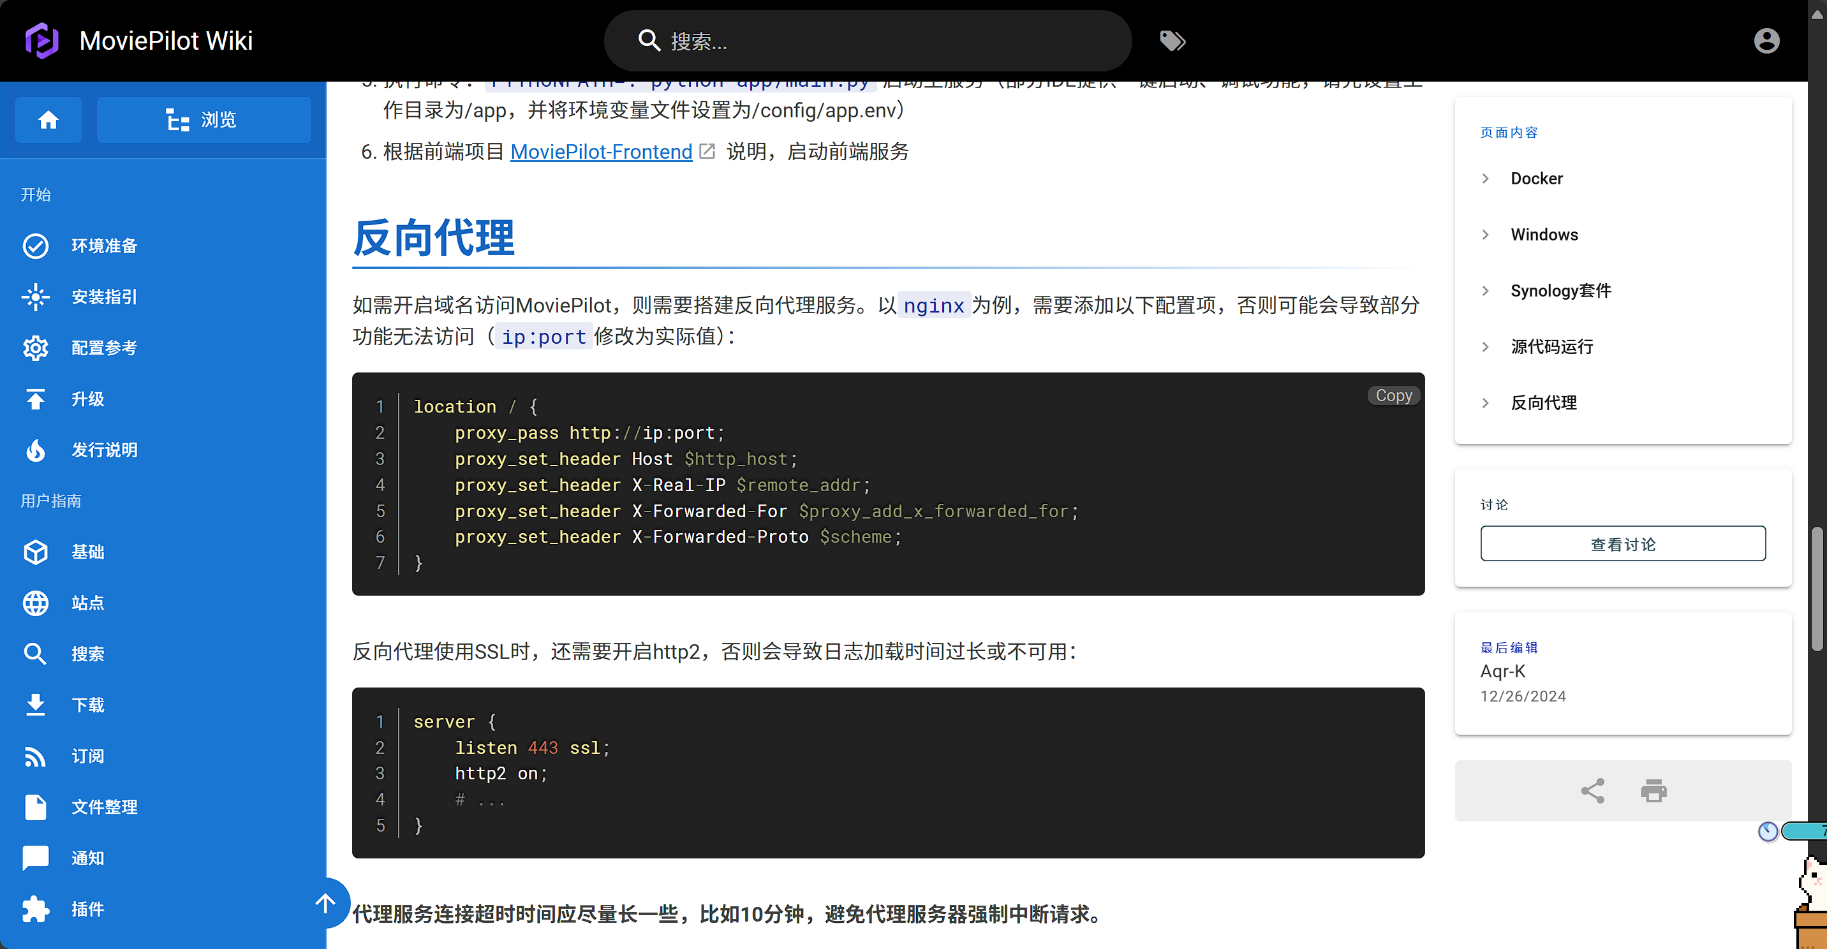
Task: Copy the nginx location code block
Action: [x=1393, y=396]
